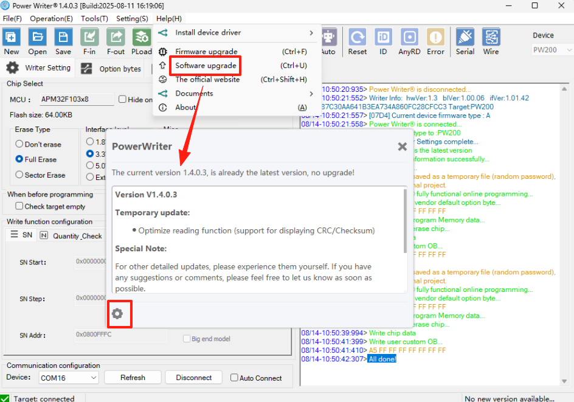
Task: Click the Firmware upgrade chip icon
Action: pos(162,52)
